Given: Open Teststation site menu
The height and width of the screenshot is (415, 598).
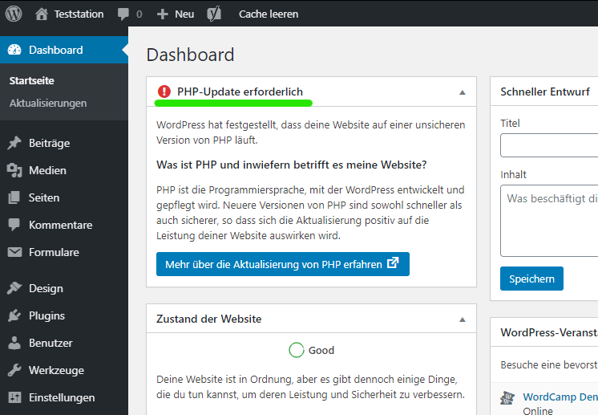Looking at the screenshot, I should [79, 14].
